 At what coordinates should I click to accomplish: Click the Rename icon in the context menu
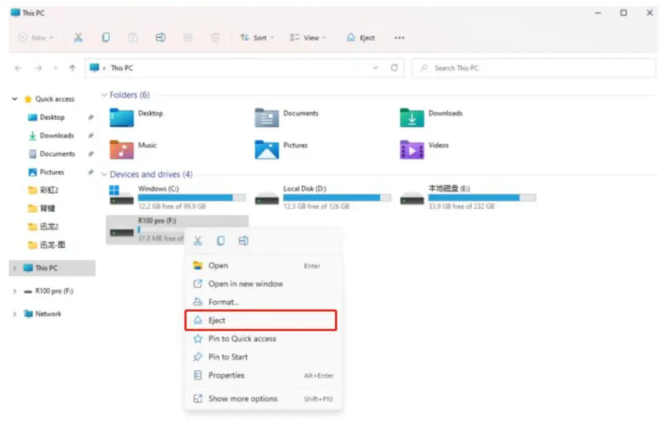(x=243, y=241)
